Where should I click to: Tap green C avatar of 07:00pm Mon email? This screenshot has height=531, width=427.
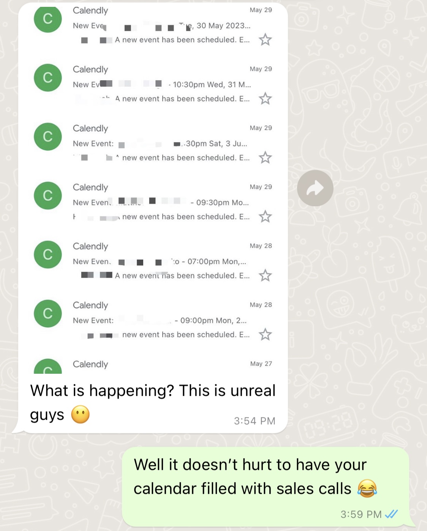click(x=48, y=254)
